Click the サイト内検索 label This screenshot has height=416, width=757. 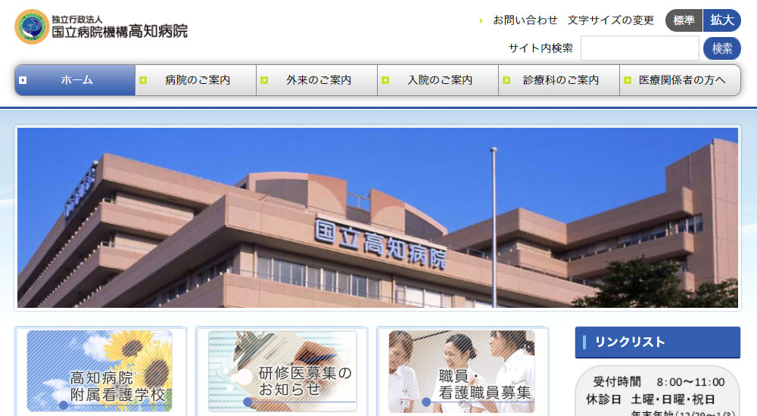coord(540,48)
